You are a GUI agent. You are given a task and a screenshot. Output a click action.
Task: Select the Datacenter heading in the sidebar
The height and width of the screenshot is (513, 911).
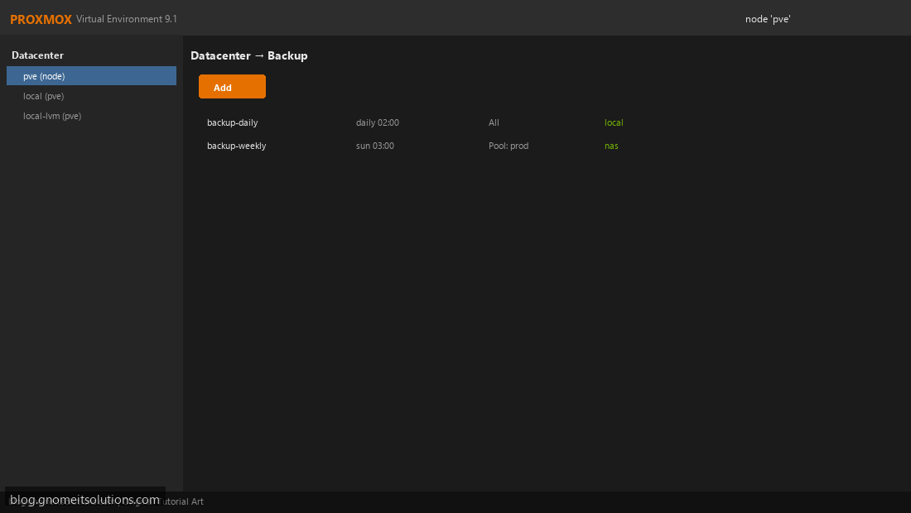tap(38, 55)
